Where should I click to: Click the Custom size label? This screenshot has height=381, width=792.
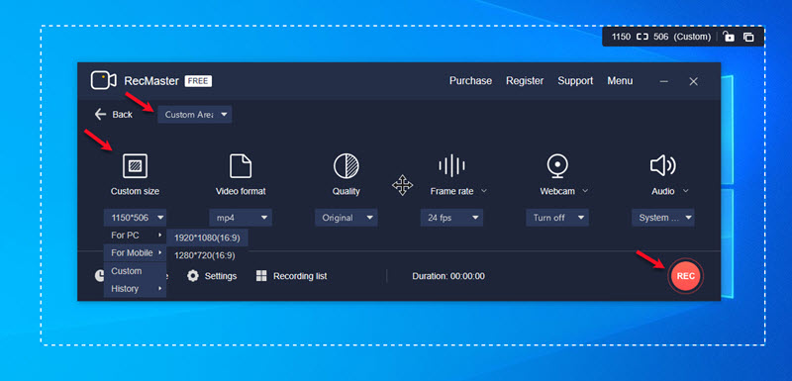pos(135,191)
